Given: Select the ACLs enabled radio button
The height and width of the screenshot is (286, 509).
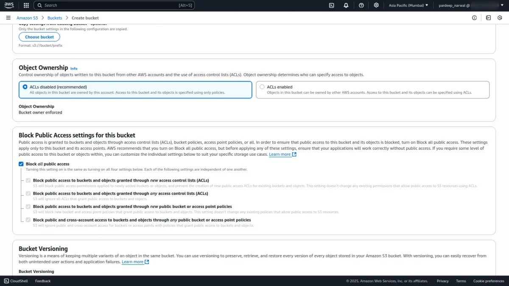Looking at the screenshot, I should tap(262, 87).
